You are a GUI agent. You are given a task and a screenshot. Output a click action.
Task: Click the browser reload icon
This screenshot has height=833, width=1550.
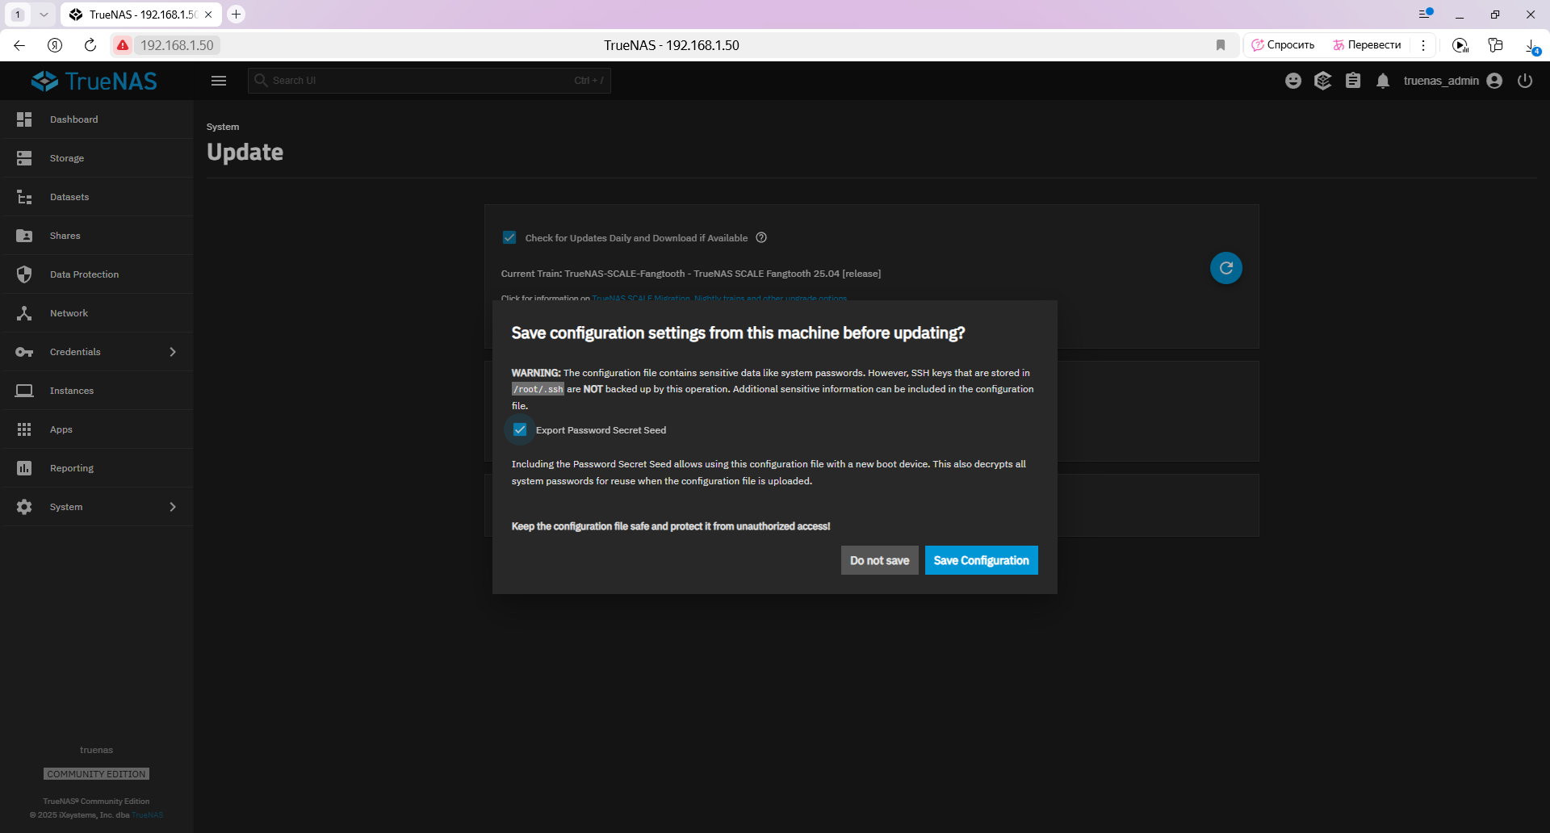(90, 45)
